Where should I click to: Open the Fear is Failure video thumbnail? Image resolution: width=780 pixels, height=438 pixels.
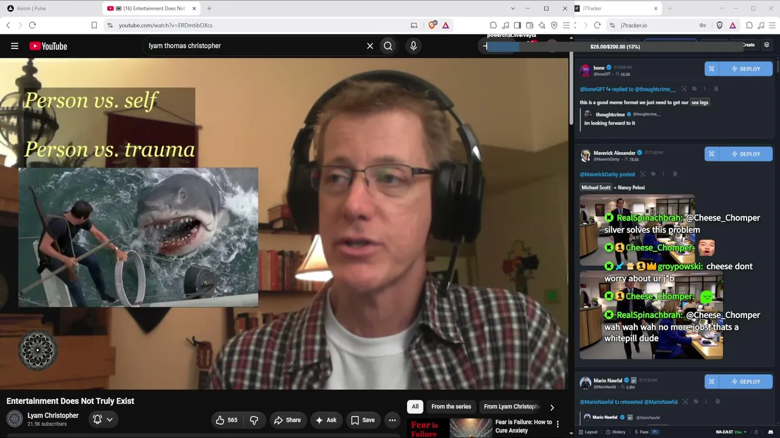(450, 428)
